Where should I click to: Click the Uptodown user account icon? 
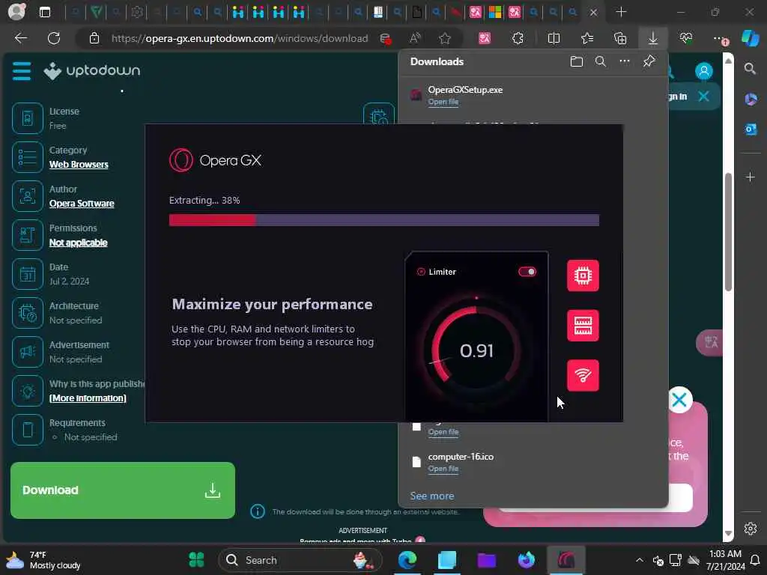point(704,71)
